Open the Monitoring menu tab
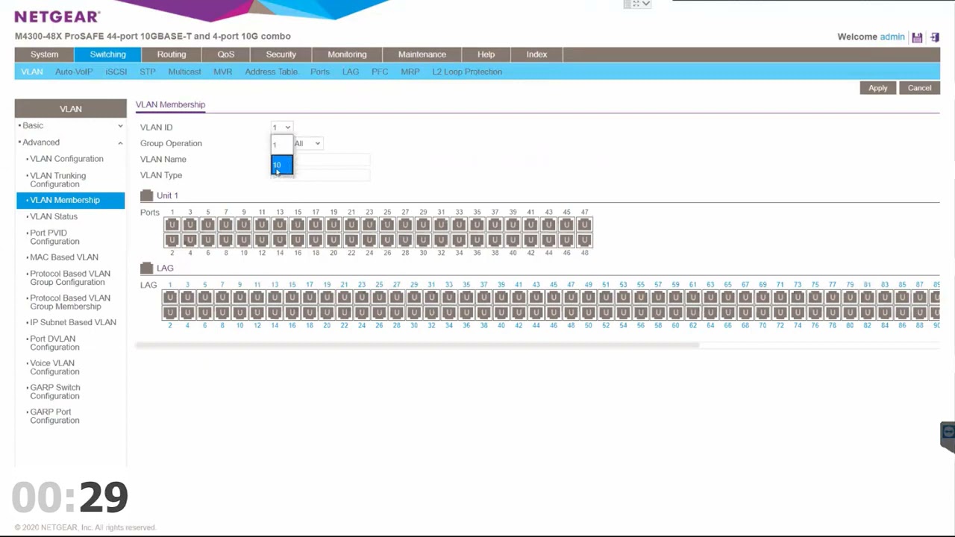 click(347, 54)
